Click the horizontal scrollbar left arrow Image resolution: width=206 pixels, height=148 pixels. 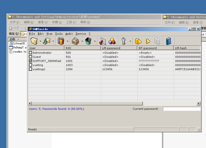point(30,104)
